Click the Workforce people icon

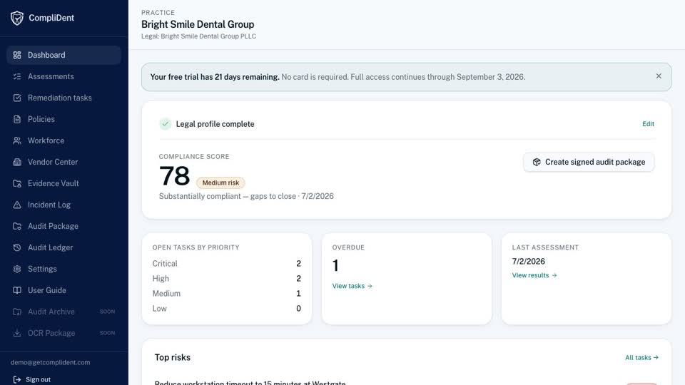17,140
